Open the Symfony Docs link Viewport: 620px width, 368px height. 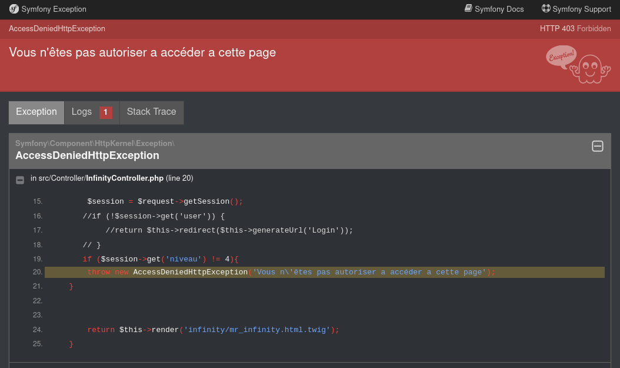click(x=499, y=9)
